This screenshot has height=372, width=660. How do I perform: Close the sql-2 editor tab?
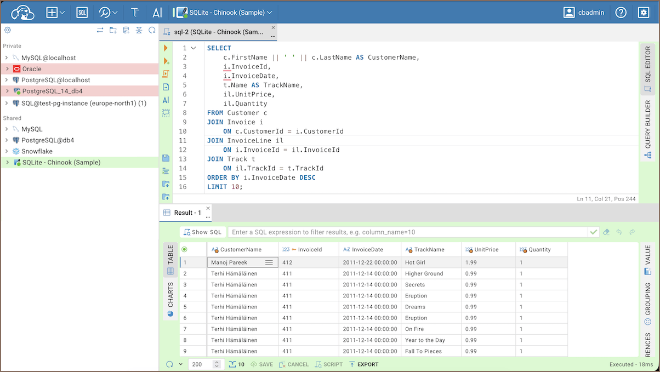(x=273, y=28)
